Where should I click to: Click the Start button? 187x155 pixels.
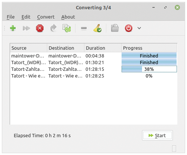pyautogui.click(x=157, y=135)
